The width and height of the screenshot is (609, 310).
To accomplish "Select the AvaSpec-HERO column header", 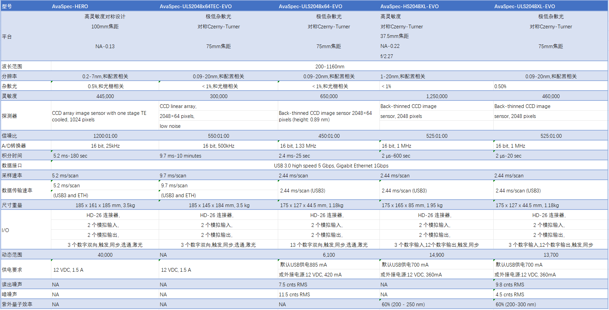I will [105, 6].
